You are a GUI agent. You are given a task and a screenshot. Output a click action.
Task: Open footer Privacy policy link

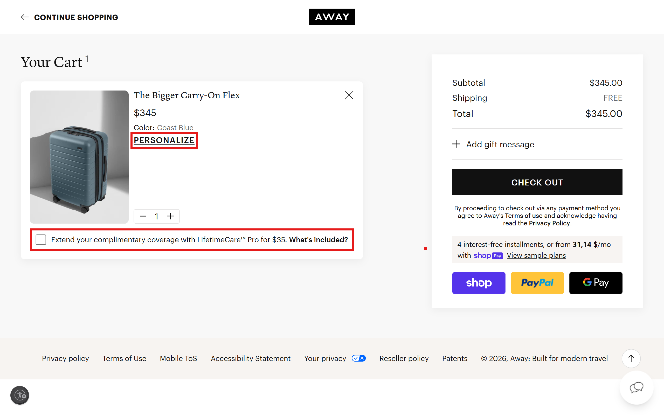point(65,358)
